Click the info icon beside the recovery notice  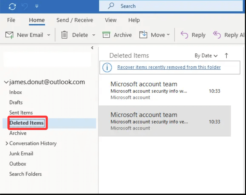(107, 67)
